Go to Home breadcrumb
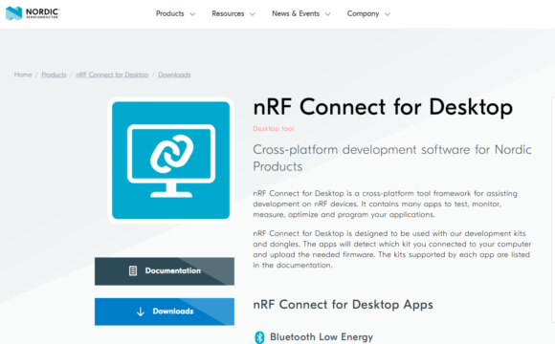 click(x=23, y=75)
